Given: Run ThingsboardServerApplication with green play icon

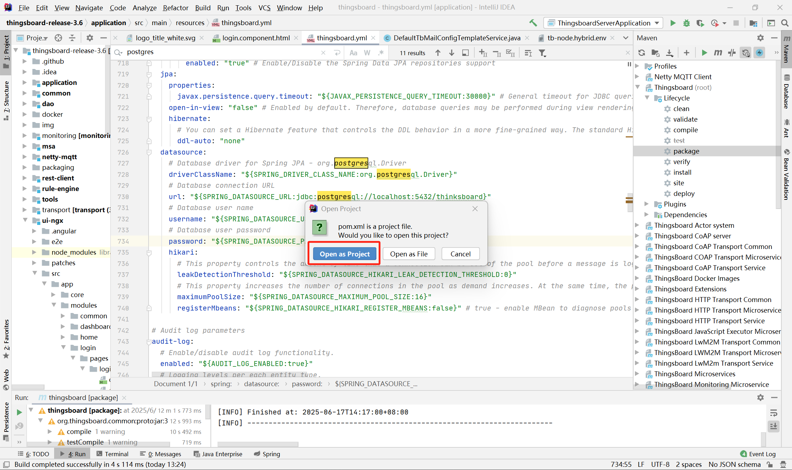Looking at the screenshot, I should [673, 23].
